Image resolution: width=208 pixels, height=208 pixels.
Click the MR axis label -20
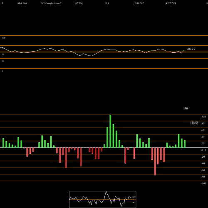(x=203, y=157)
